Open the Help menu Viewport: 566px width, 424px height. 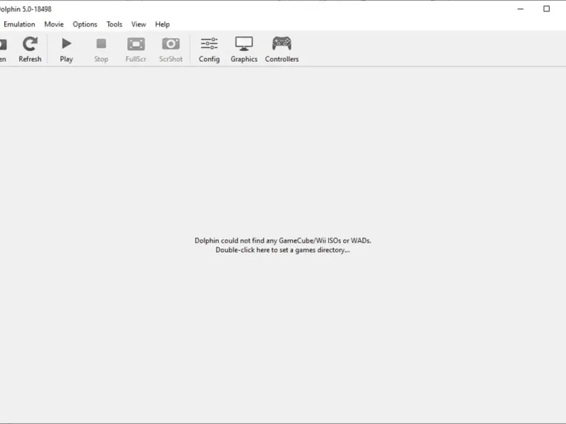(x=163, y=24)
